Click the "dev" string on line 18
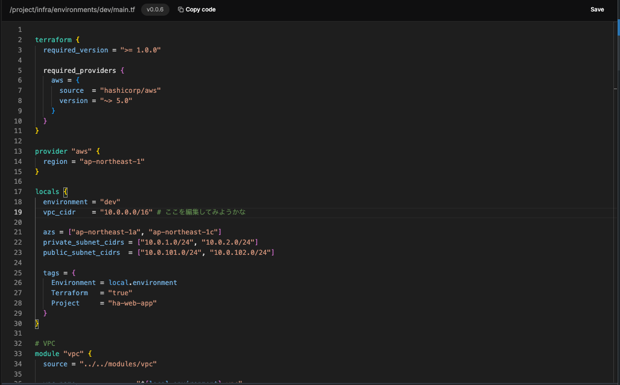Screen dimensions: 620x385 click(110, 202)
